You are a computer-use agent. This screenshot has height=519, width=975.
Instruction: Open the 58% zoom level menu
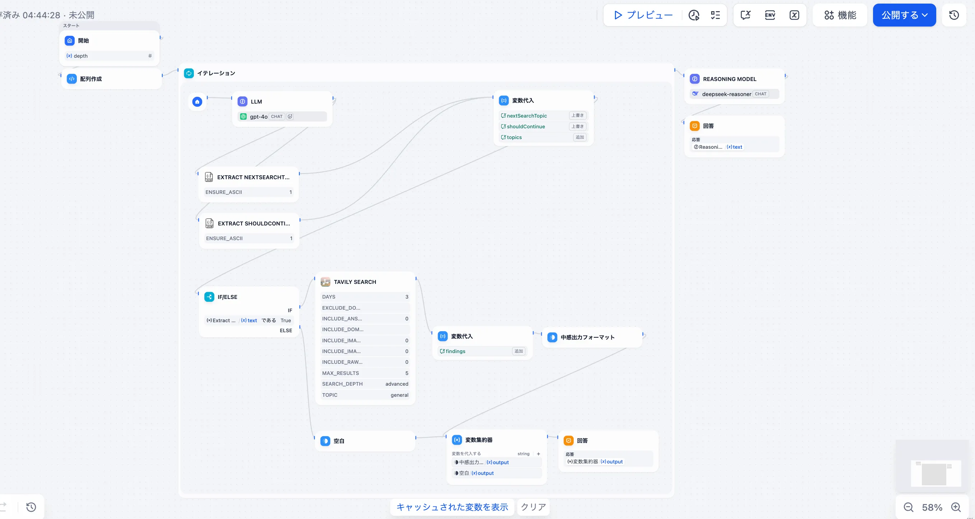pos(932,507)
